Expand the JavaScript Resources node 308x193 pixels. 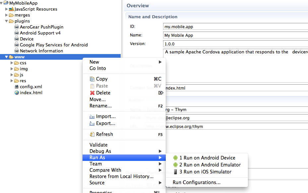7,9
